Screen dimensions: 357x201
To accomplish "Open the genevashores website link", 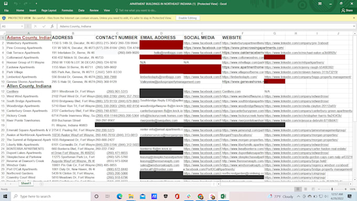I will 243,82.
